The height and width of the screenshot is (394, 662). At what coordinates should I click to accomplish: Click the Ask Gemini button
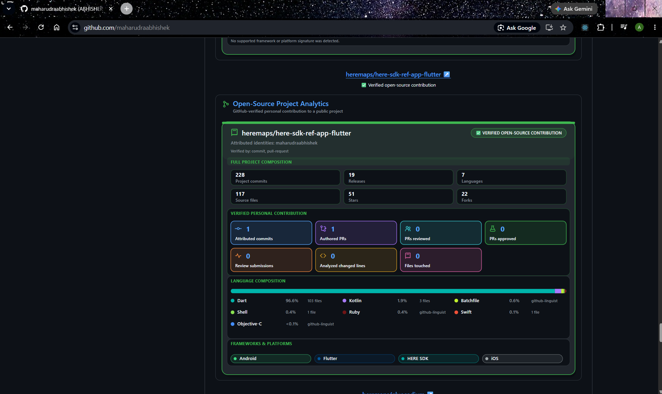[574, 9]
